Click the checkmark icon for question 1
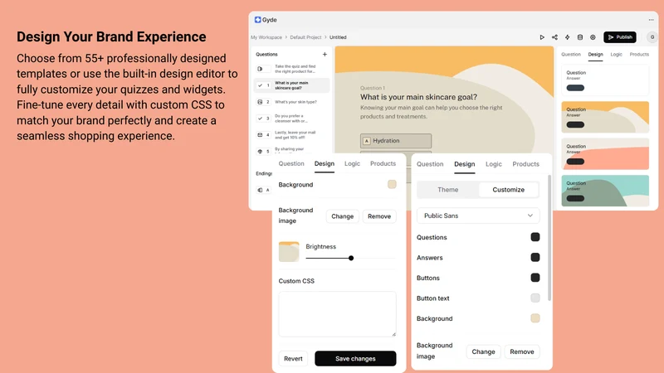The image size is (664, 373). click(260, 85)
